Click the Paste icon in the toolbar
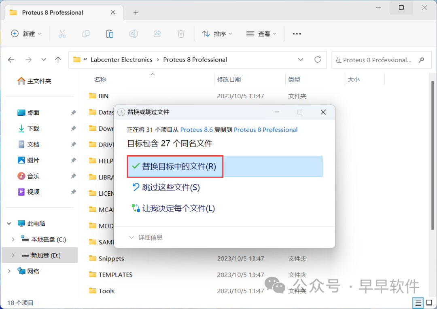Image resolution: width=437 pixels, height=309 pixels. (110, 34)
